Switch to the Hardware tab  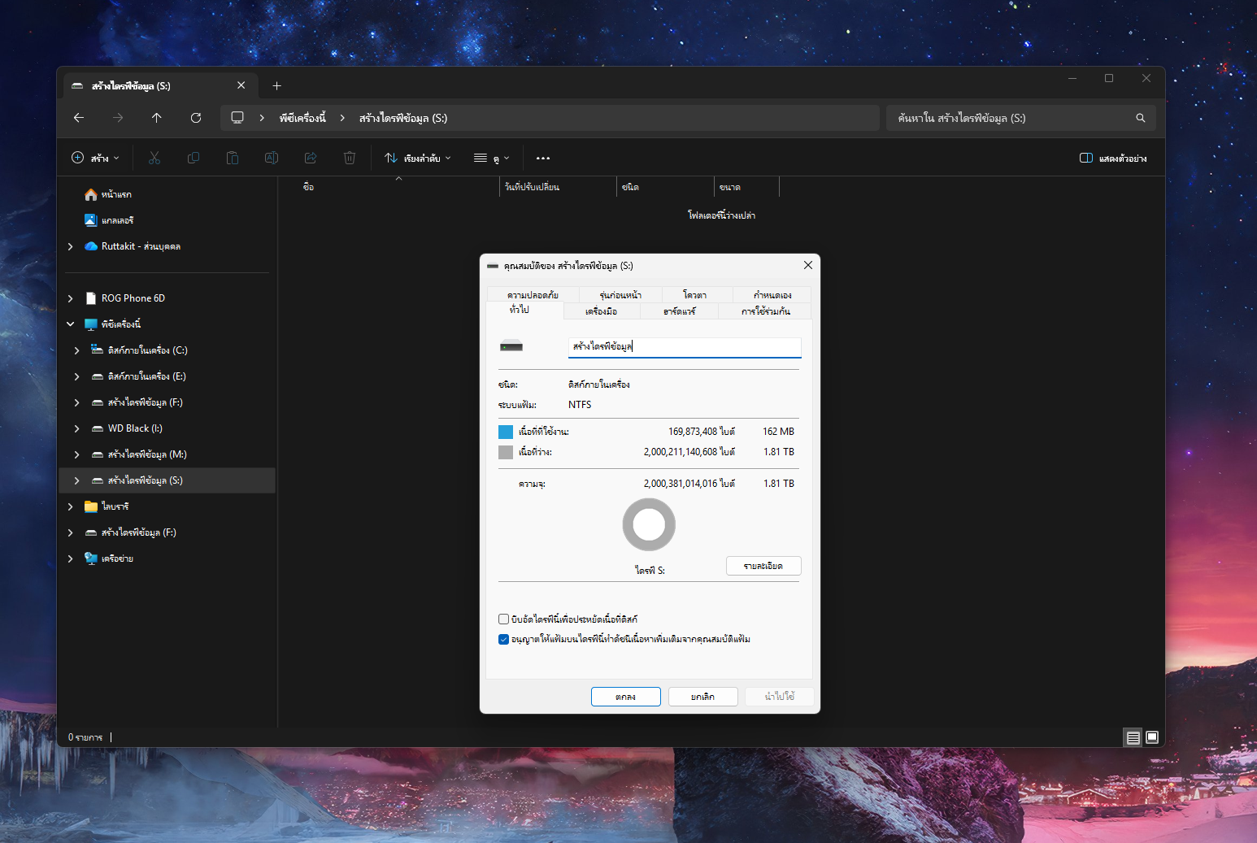click(x=679, y=311)
